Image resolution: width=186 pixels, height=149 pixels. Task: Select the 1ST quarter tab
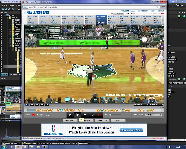pos(32,105)
